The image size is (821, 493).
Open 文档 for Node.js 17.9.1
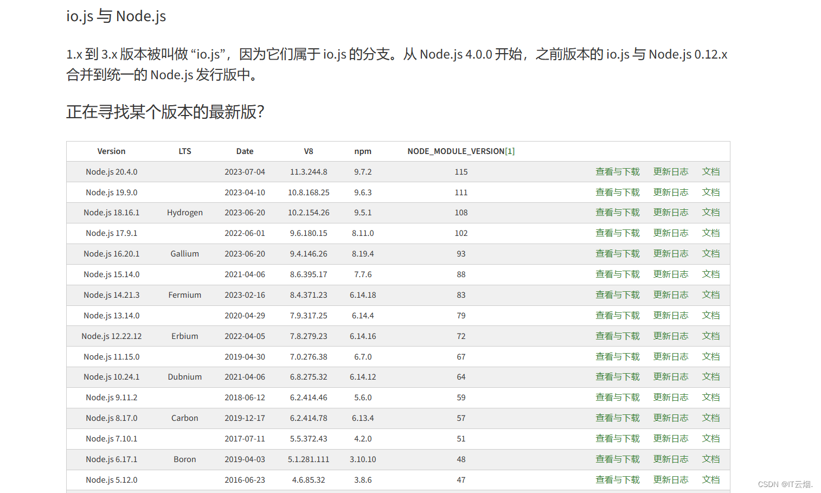click(x=711, y=233)
